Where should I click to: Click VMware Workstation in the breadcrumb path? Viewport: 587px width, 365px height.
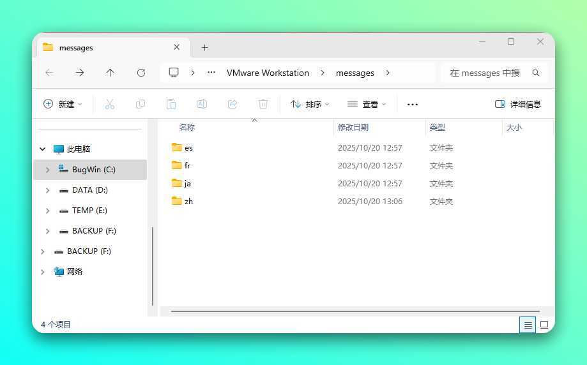pos(268,73)
